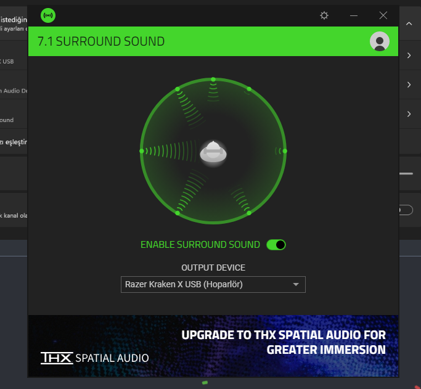
Task: Toggle Enable Surround Sound switch off
Action: point(276,245)
